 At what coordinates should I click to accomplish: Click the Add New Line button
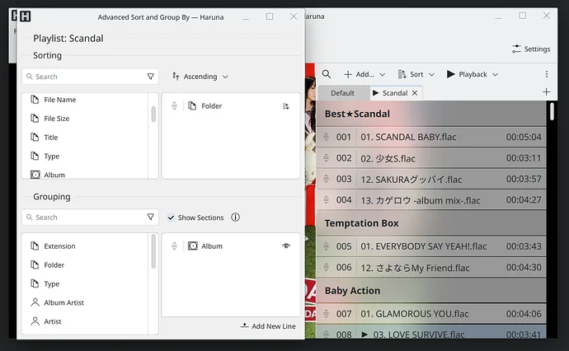pyautogui.click(x=267, y=326)
